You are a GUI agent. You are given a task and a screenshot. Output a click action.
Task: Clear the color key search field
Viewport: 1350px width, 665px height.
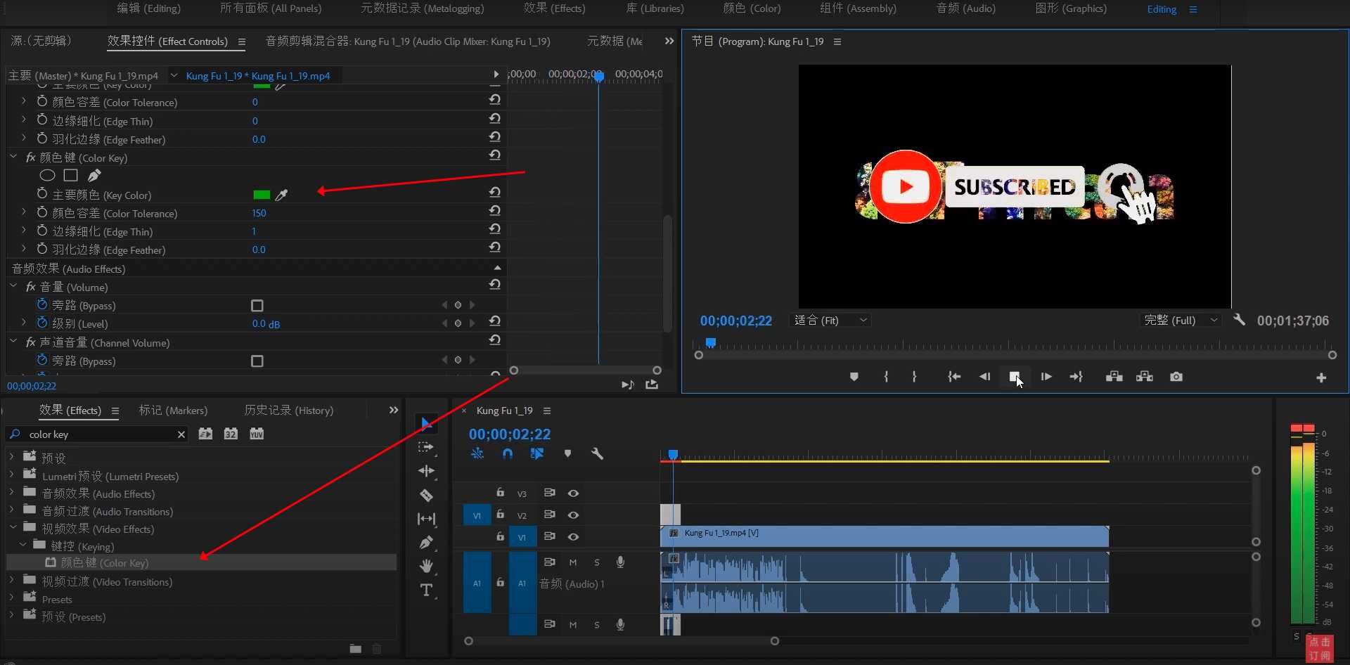pos(181,434)
